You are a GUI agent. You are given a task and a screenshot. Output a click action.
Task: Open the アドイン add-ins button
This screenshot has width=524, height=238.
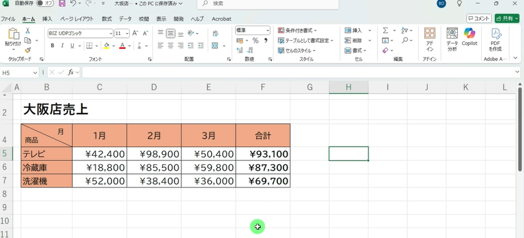tap(430, 39)
